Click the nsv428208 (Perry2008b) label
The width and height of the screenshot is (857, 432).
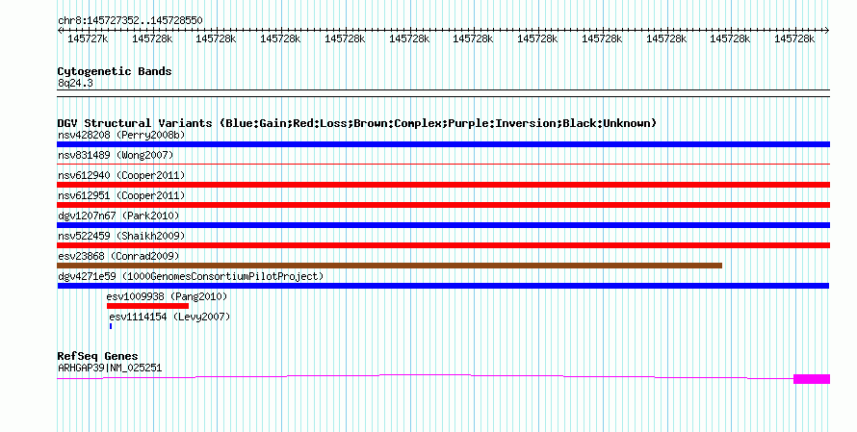[x=121, y=135]
